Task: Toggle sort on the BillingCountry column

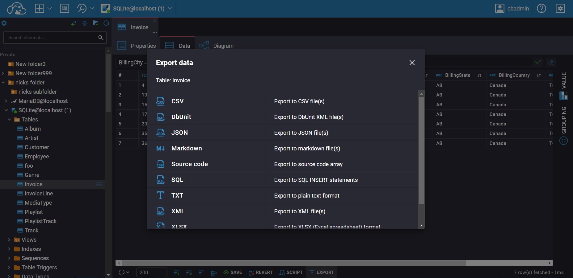Action: point(539,75)
